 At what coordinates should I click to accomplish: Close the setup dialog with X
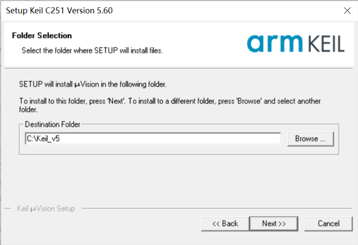coord(347,11)
